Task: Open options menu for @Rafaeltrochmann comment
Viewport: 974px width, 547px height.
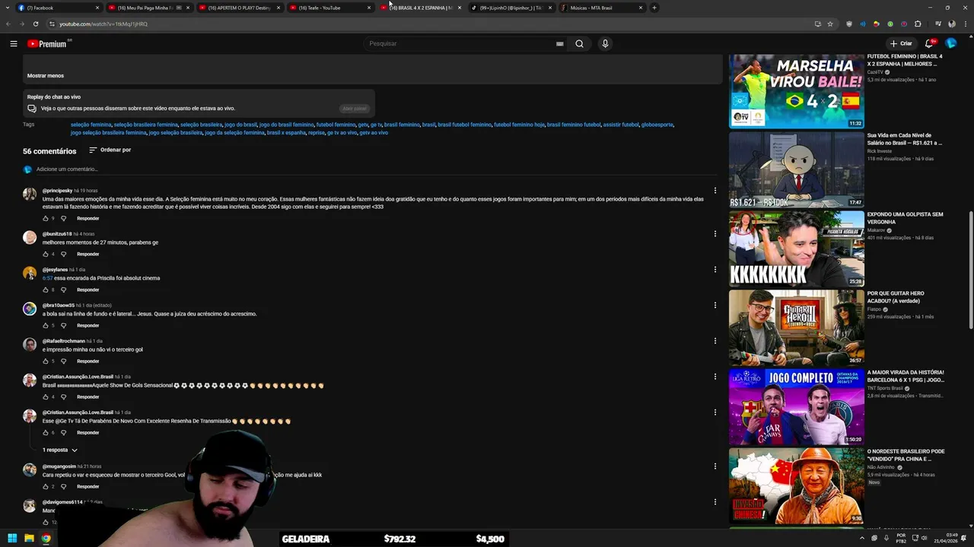Action: tap(715, 341)
